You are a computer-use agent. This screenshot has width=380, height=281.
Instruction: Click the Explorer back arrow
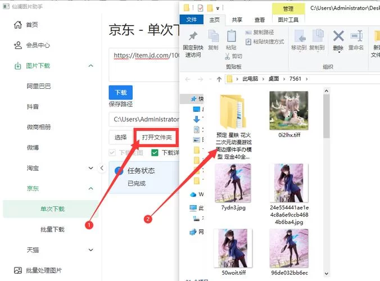(188, 79)
